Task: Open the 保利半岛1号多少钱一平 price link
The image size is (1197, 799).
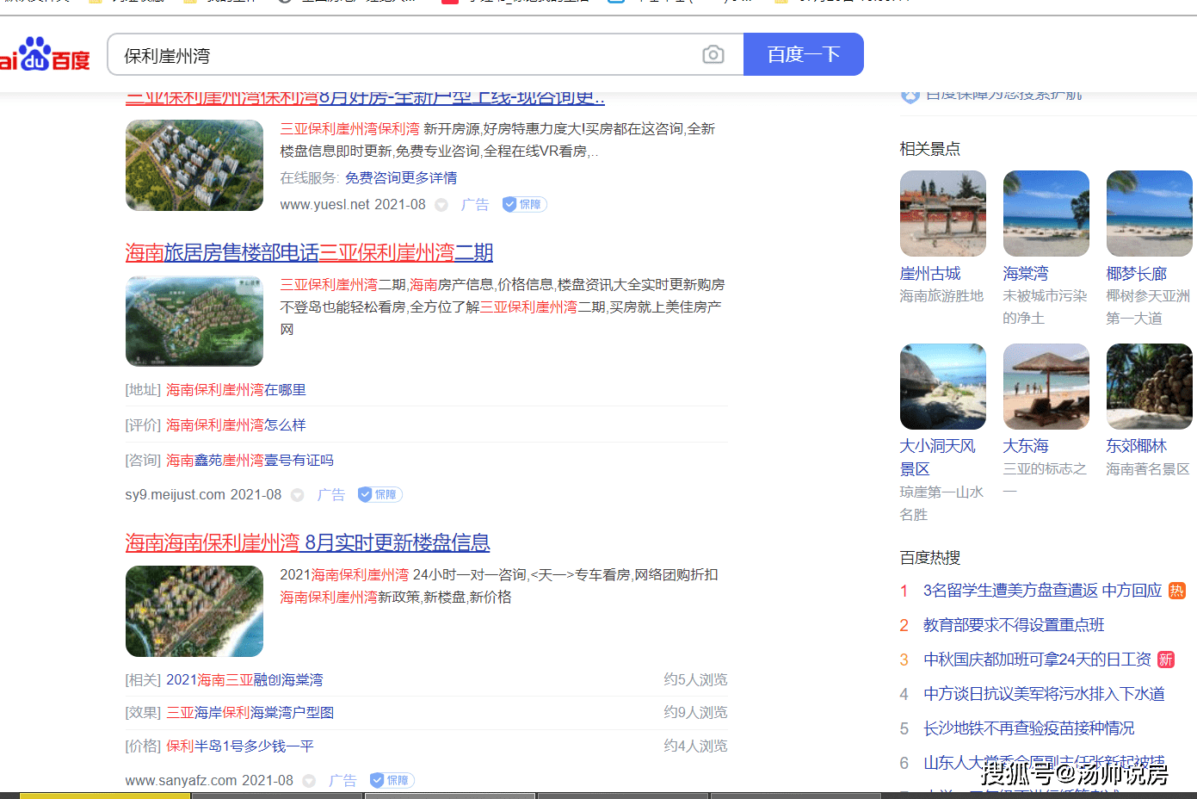Action: (x=240, y=746)
